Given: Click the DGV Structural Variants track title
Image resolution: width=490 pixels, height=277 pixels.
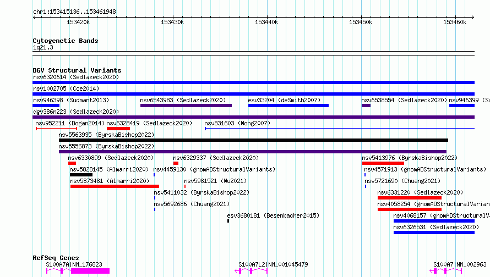Looking at the screenshot, I should pyautogui.click(x=77, y=70).
